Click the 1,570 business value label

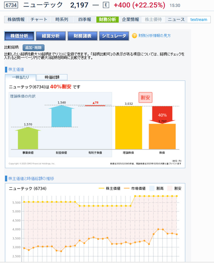(28, 124)
